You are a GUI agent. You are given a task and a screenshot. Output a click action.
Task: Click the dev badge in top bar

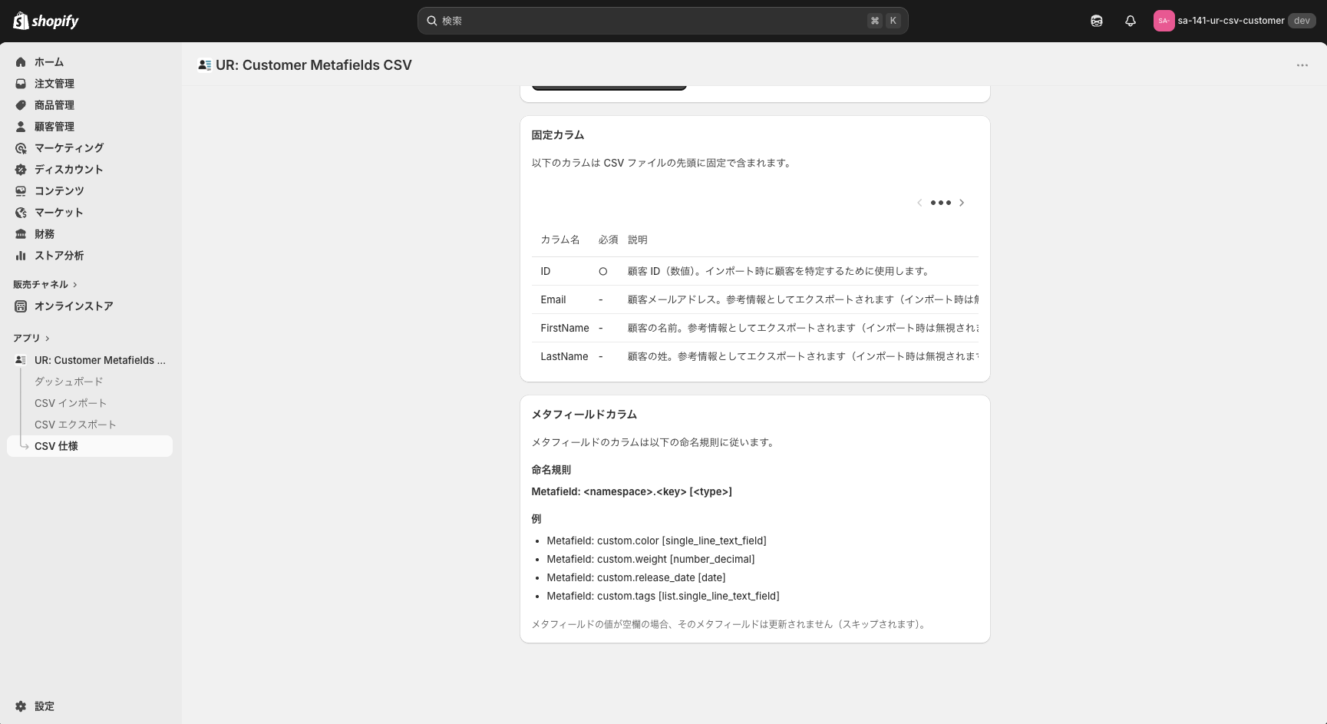tap(1302, 21)
